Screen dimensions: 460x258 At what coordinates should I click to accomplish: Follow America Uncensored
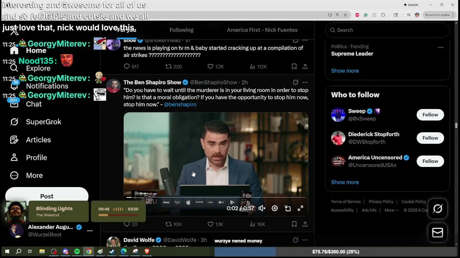point(430,161)
